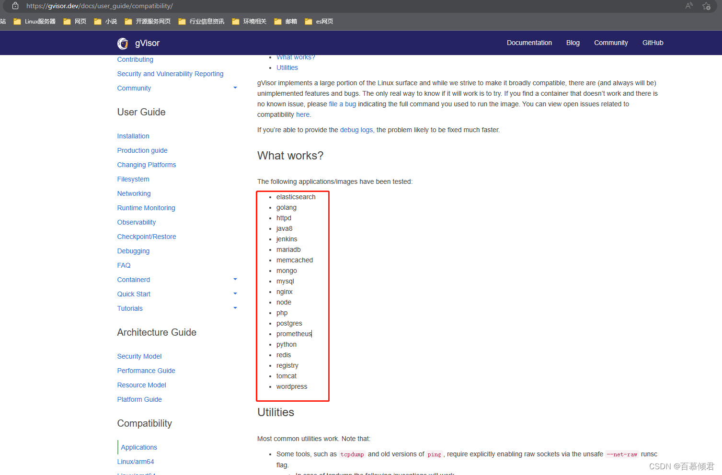Open FAQ sidebar link
This screenshot has width=722, height=475.
tap(124, 265)
